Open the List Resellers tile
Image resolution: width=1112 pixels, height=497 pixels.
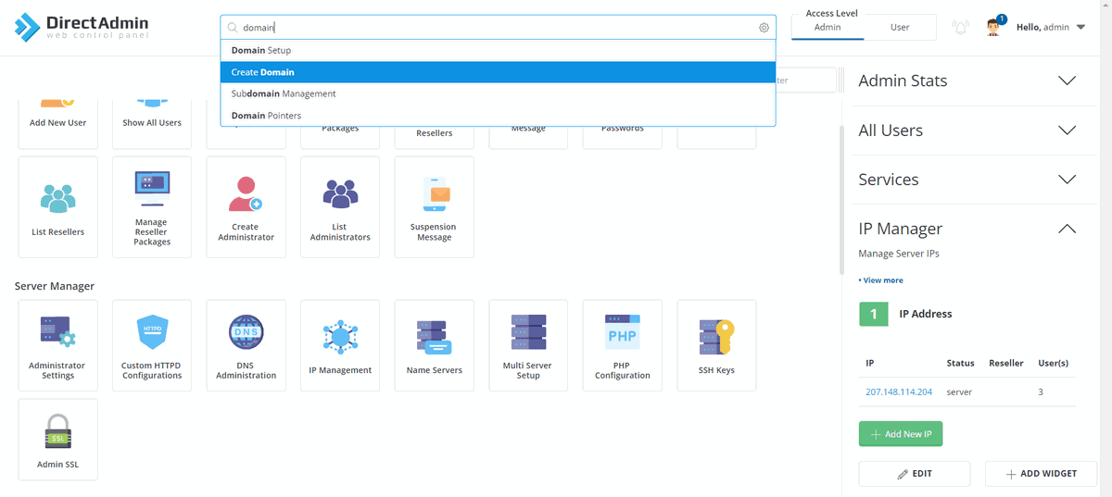coord(57,207)
